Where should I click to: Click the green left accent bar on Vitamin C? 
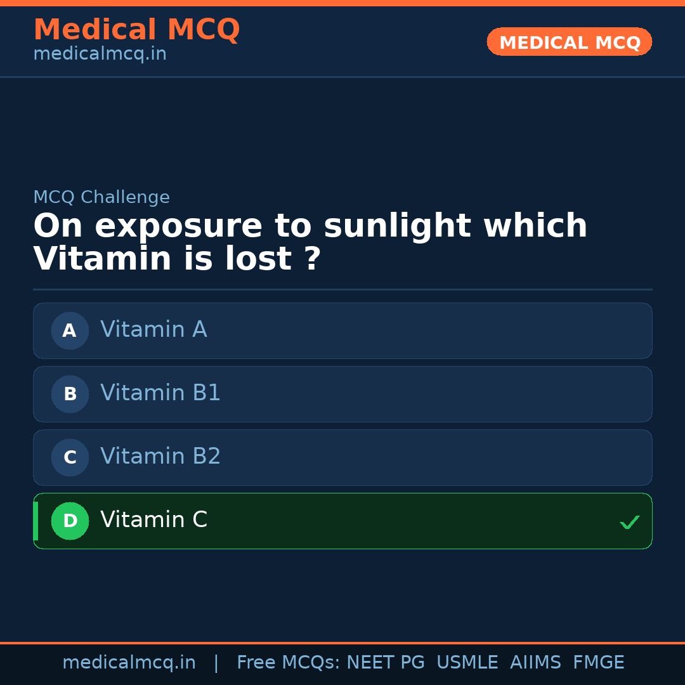click(x=36, y=521)
